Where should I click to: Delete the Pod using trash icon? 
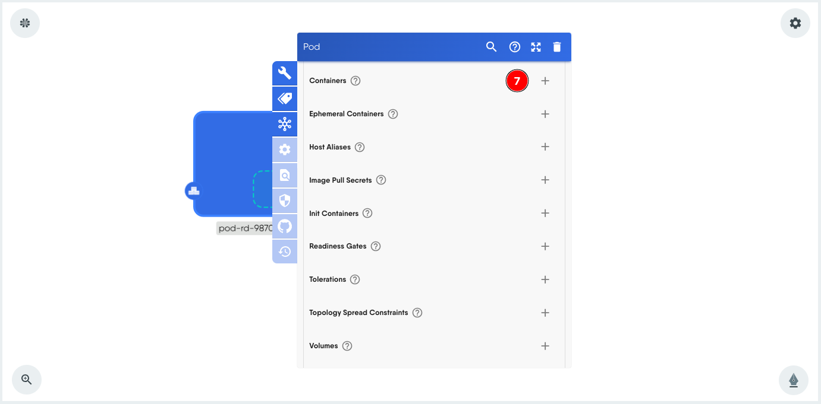(x=557, y=47)
